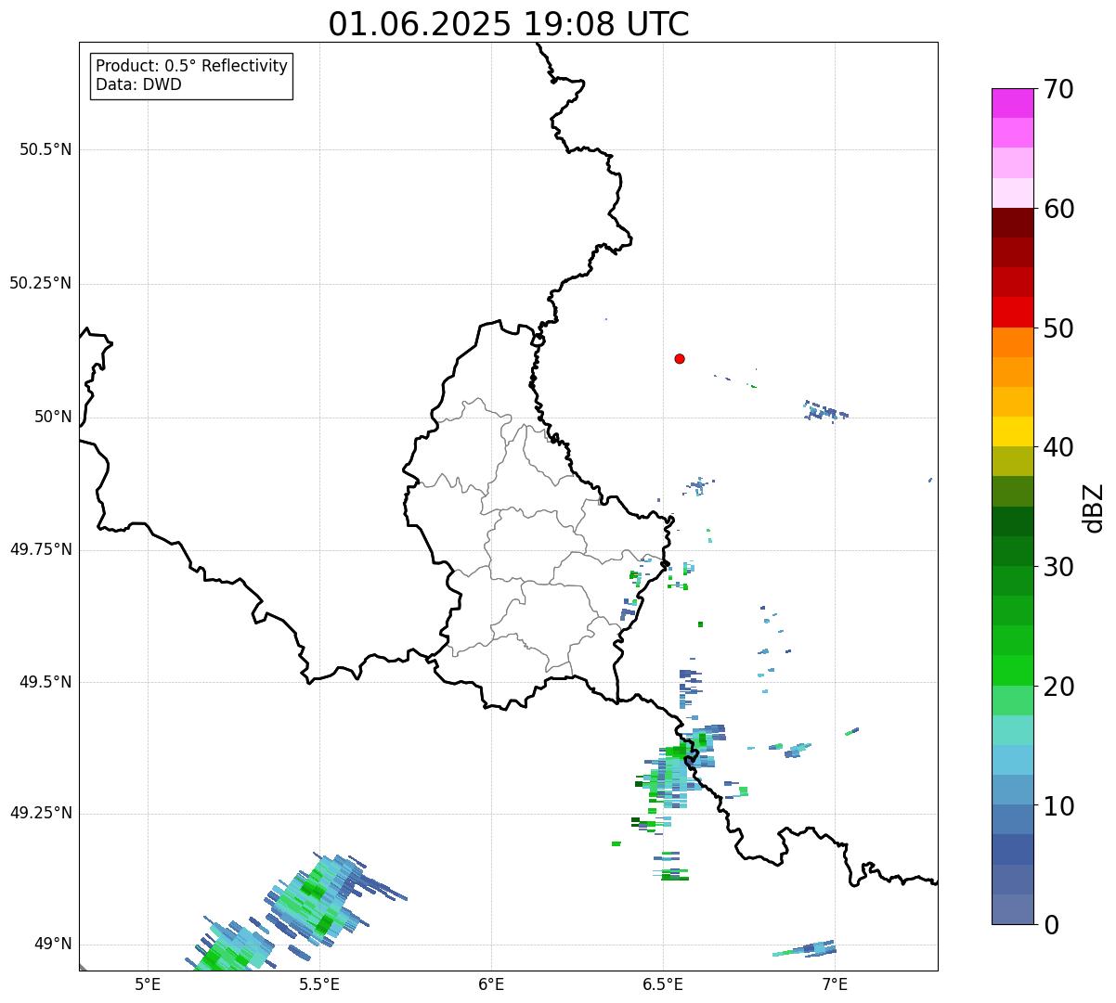Click the bright red colorbar segment above 50
The image size is (1116, 1003).
[x=1012, y=312]
